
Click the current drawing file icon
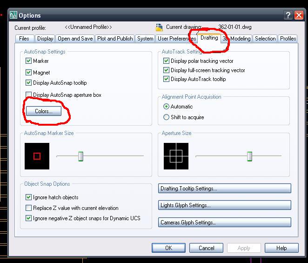159,27
